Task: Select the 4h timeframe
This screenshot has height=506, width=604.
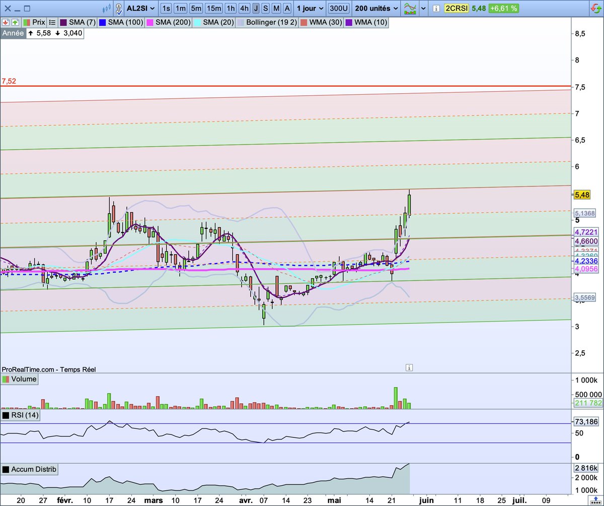Action: (244, 9)
